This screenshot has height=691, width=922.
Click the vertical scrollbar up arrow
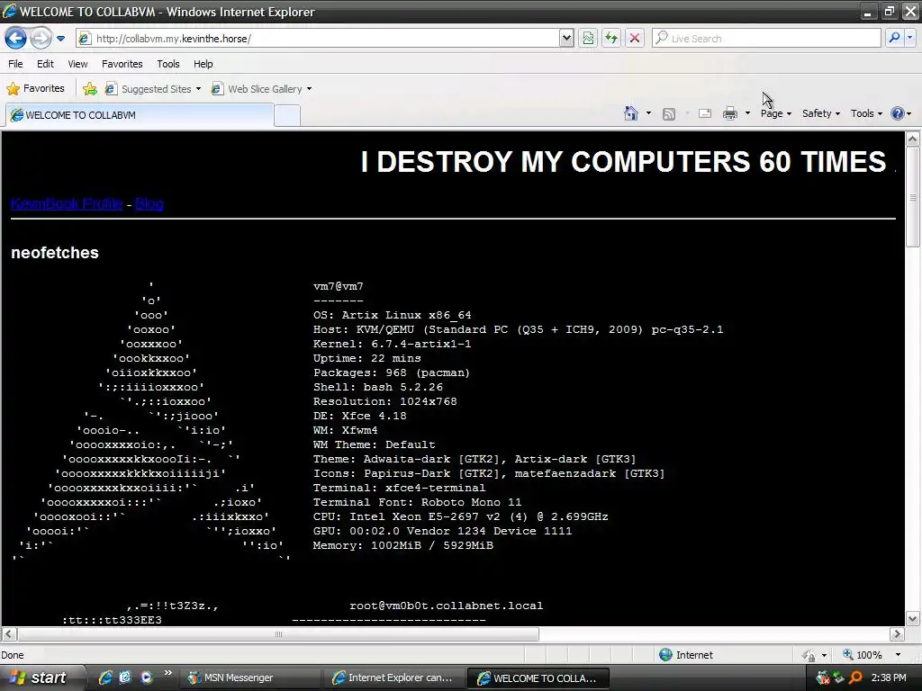[913, 139]
